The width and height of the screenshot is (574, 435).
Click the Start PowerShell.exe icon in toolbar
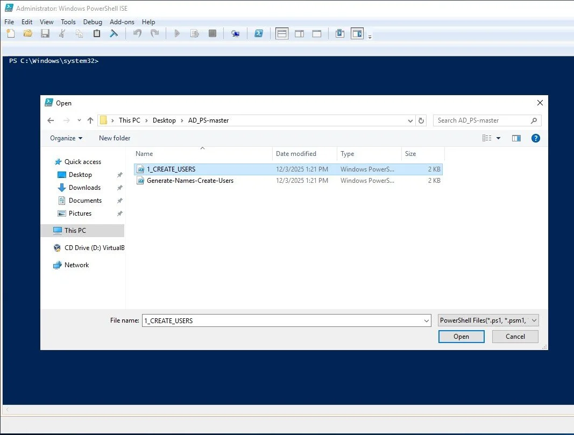(258, 34)
